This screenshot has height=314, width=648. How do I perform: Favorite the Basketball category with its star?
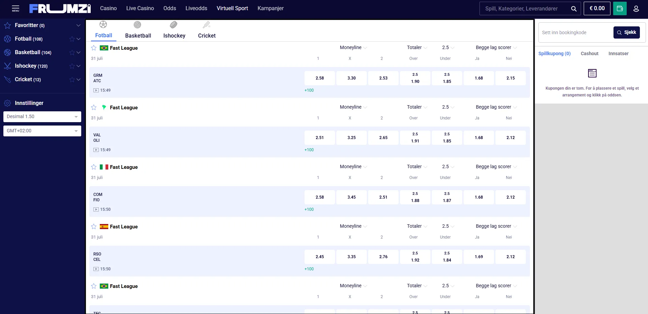click(72, 52)
